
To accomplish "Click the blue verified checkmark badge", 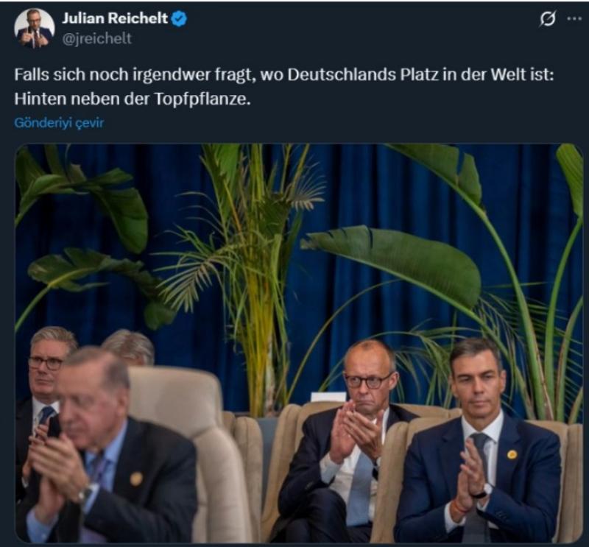I will coord(179,18).
